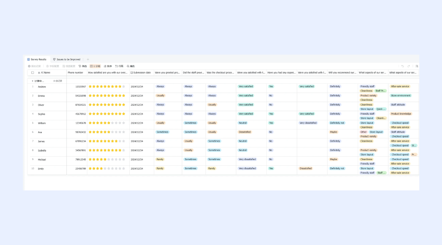Click the star rating in Emily's row
442x245 pixels.
[107, 169]
